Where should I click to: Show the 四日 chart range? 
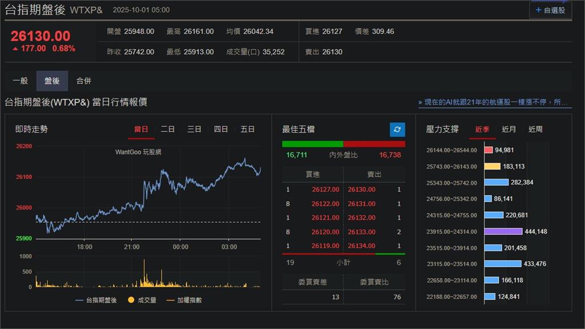click(221, 129)
